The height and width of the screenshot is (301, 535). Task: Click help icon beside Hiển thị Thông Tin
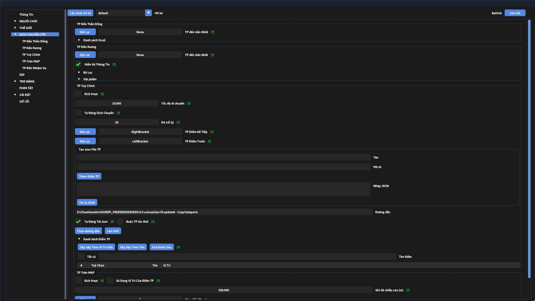[114, 64]
